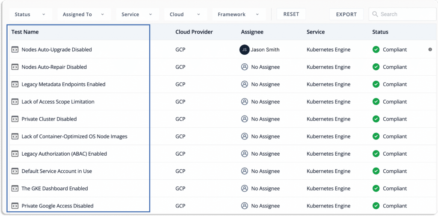Click the RESET button
Screen dimensions: 438x216
click(x=291, y=14)
